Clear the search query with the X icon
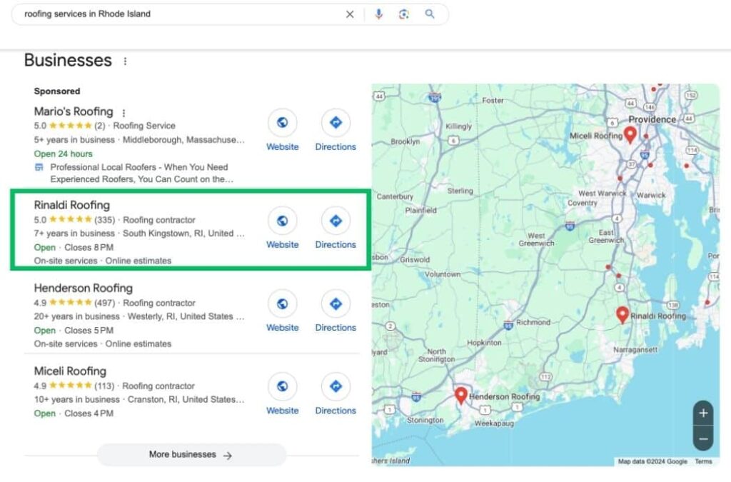The image size is (731, 482). (350, 14)
